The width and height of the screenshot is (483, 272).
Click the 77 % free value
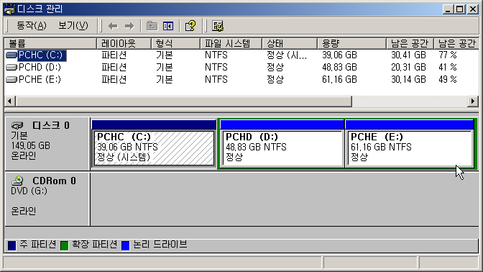click(448, 55)
